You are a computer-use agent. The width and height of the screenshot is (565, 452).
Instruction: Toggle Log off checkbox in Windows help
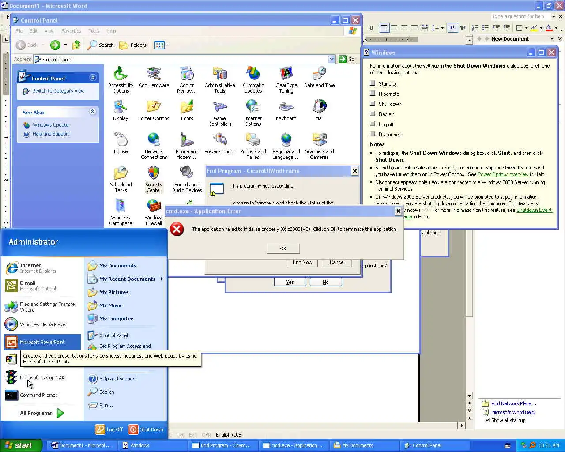point(373,124)
